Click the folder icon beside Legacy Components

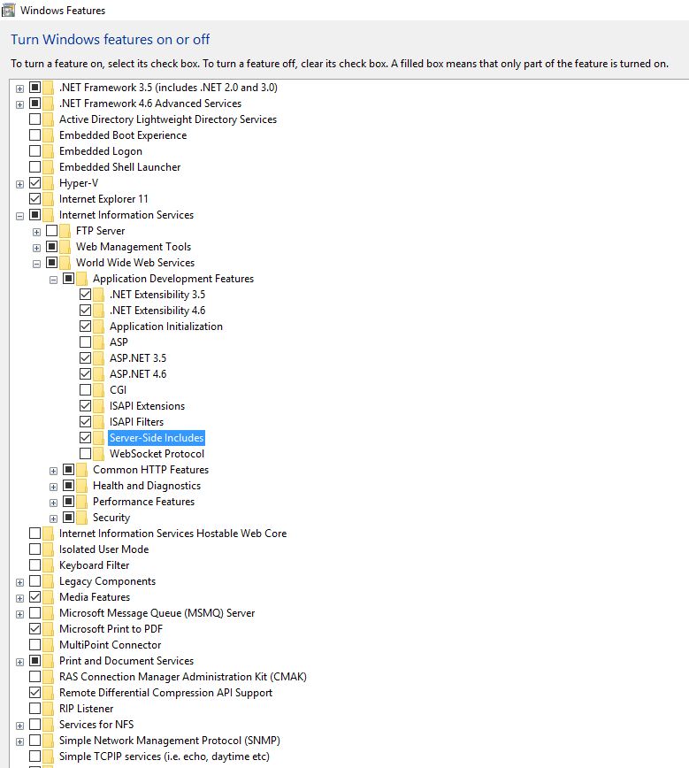(48, 581)
